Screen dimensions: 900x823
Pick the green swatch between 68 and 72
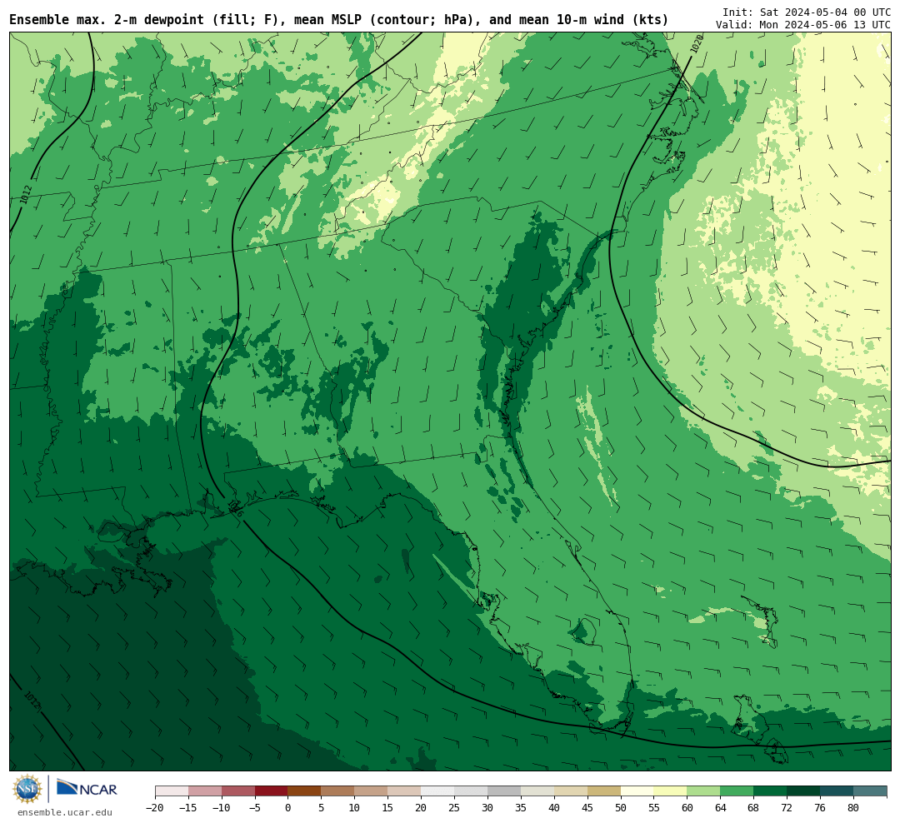pyautogui.click(x=771, y=791)
